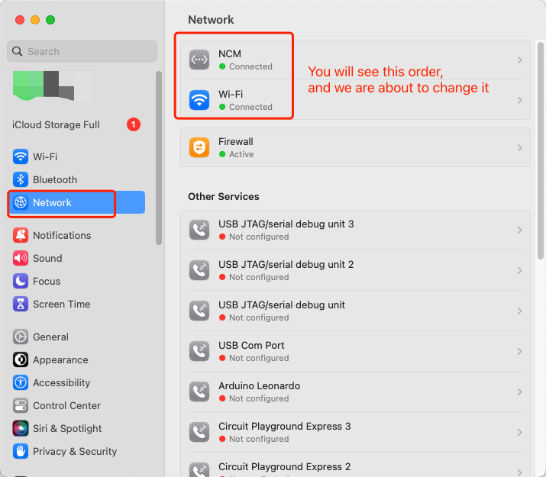This screenshot has height=477, width=546.
Task: Expand the USB Com Port chevron
Action: [x=519, y=351]
